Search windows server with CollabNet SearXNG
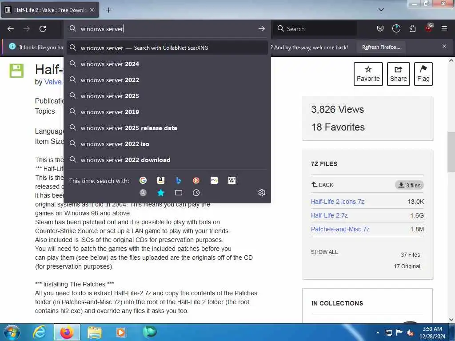Viewport: 455px width, 341px height. (167, 48)
